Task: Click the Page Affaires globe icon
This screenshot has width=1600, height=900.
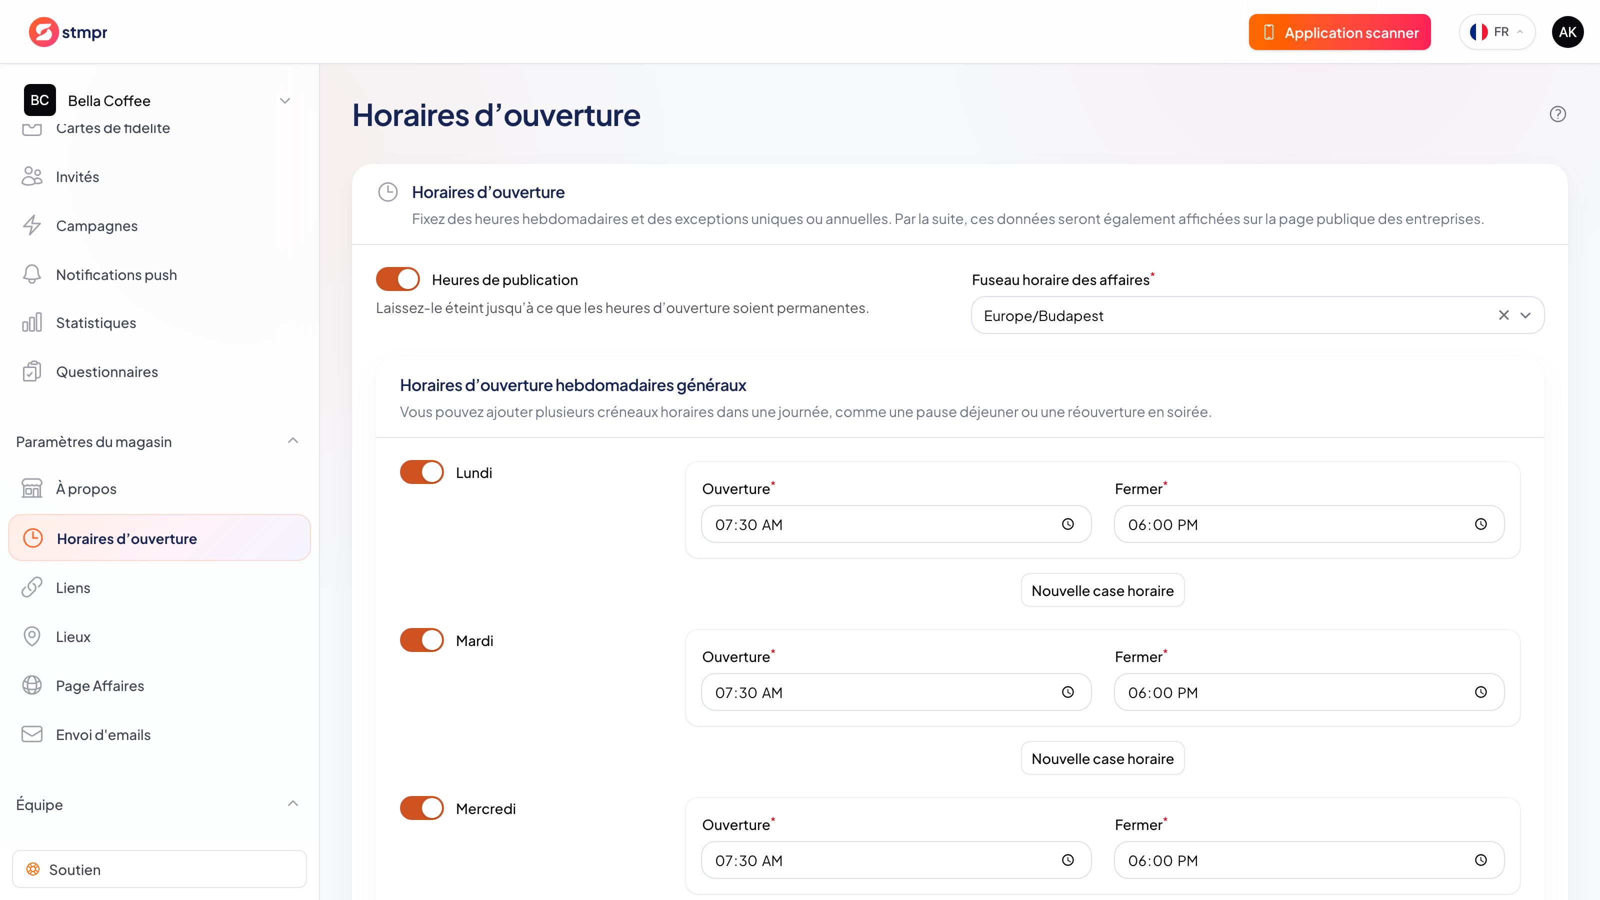Action: 31,685
